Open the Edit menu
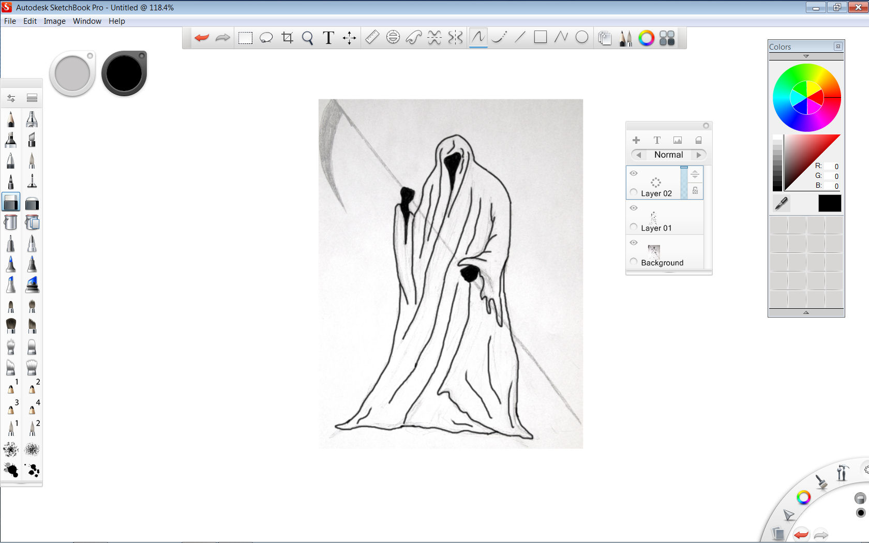Image resolution: width=869 pixels, height=543 pixels. pyautogui.click(x=30, y=21)
